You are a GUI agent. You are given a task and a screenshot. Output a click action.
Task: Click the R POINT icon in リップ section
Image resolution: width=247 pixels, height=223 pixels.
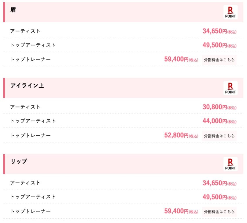[x=230, y=164]
